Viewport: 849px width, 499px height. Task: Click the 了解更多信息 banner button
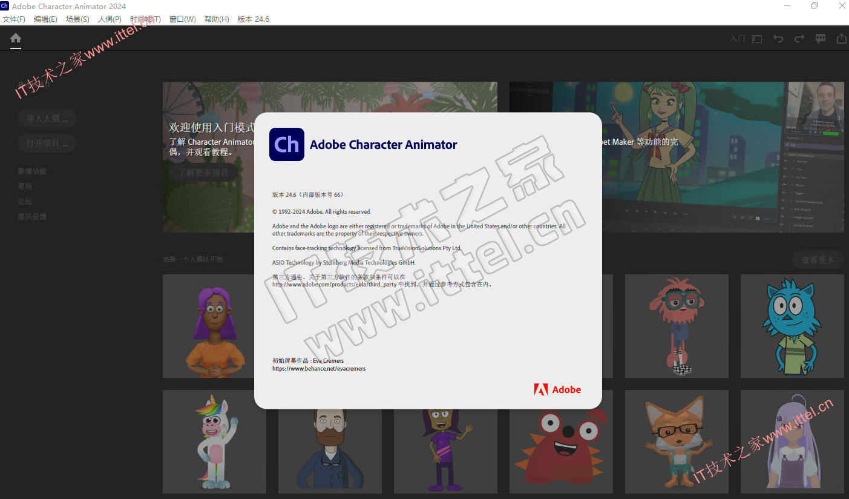tap(203, 172)
